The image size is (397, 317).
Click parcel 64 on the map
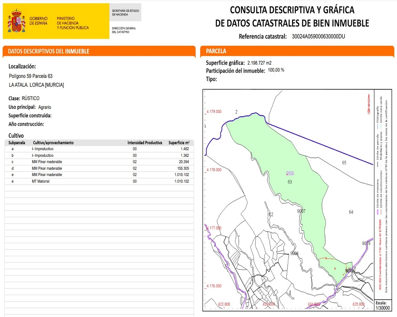click(351, 212)
